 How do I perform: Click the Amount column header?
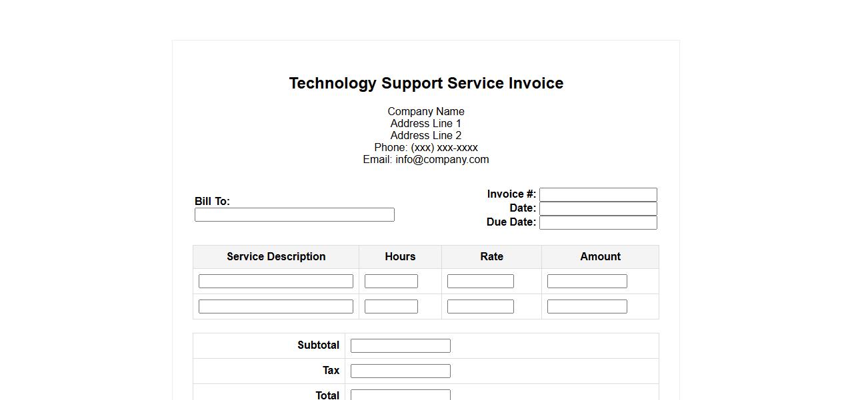point(600,257)
